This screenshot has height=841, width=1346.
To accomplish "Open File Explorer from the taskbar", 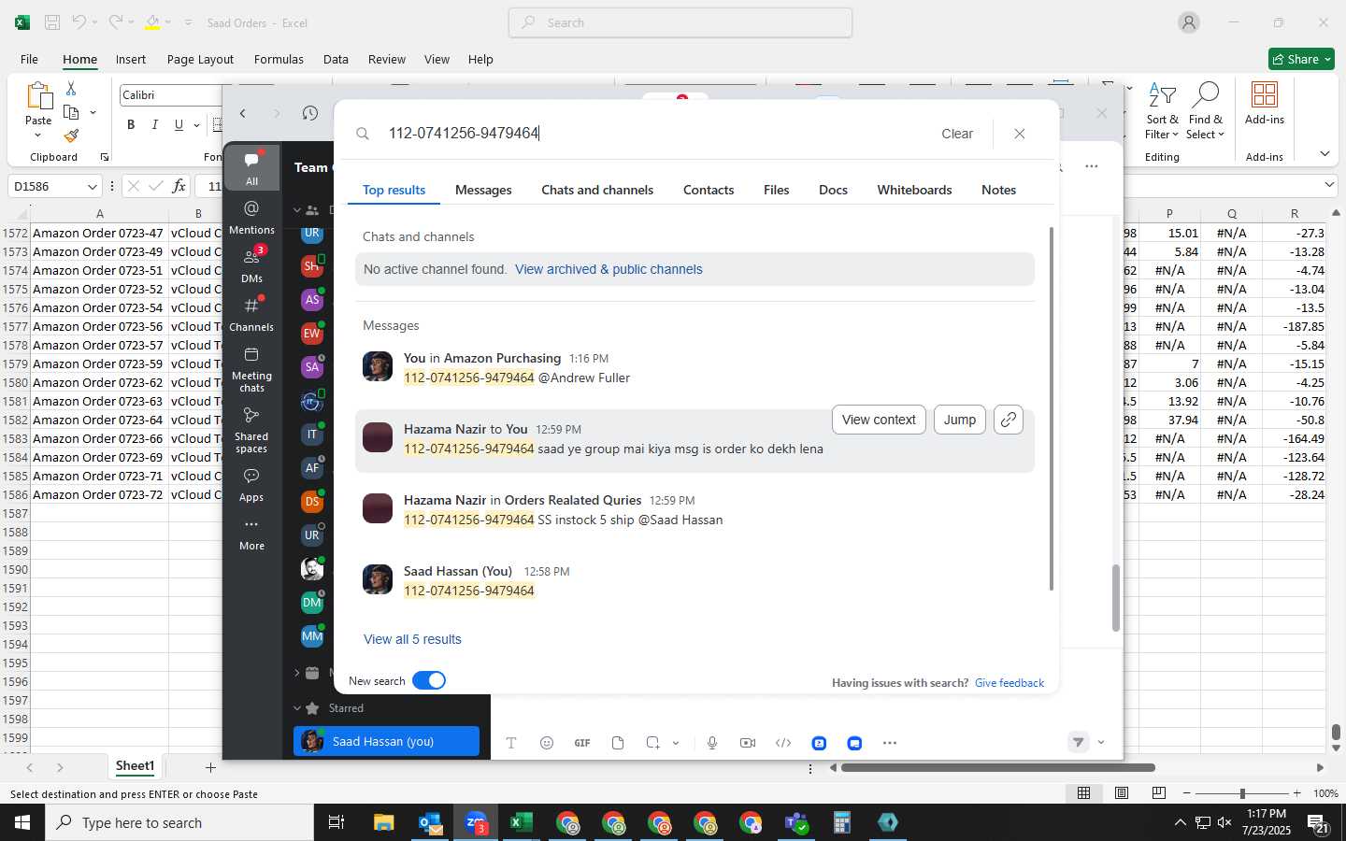I will 383,822.
